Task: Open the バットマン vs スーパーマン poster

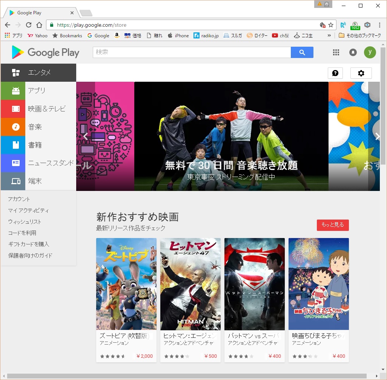Action: tap(255, 284)
